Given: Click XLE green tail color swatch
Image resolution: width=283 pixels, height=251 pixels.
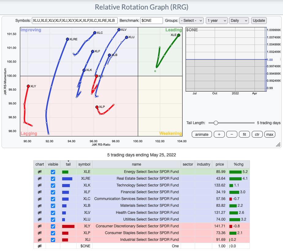Looking at the screenshot, I should click(x=65, y=172).
